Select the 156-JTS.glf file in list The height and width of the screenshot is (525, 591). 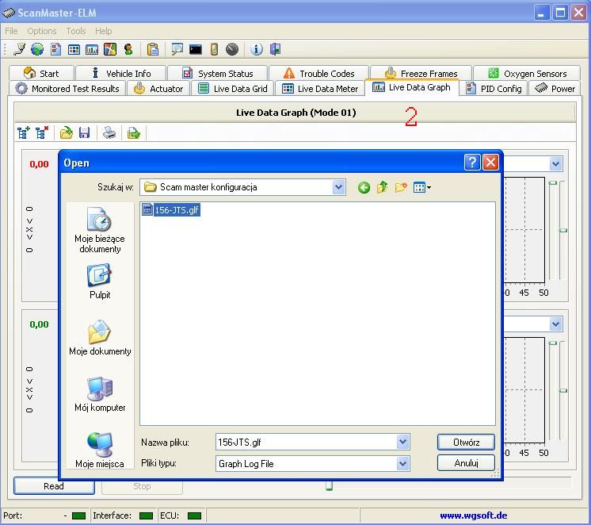point(170,210)
